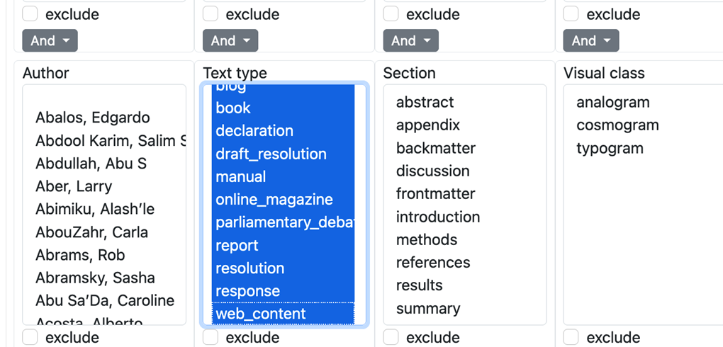Click the online_magazine text type
723x347 pixels.
click(274, 200)
